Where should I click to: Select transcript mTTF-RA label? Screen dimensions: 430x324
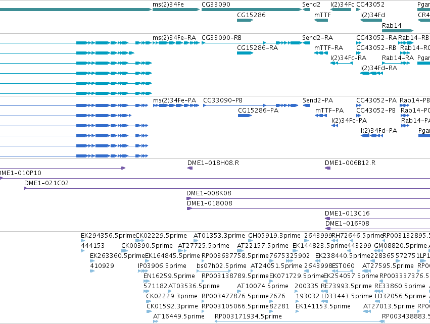[x=328, y=47]
